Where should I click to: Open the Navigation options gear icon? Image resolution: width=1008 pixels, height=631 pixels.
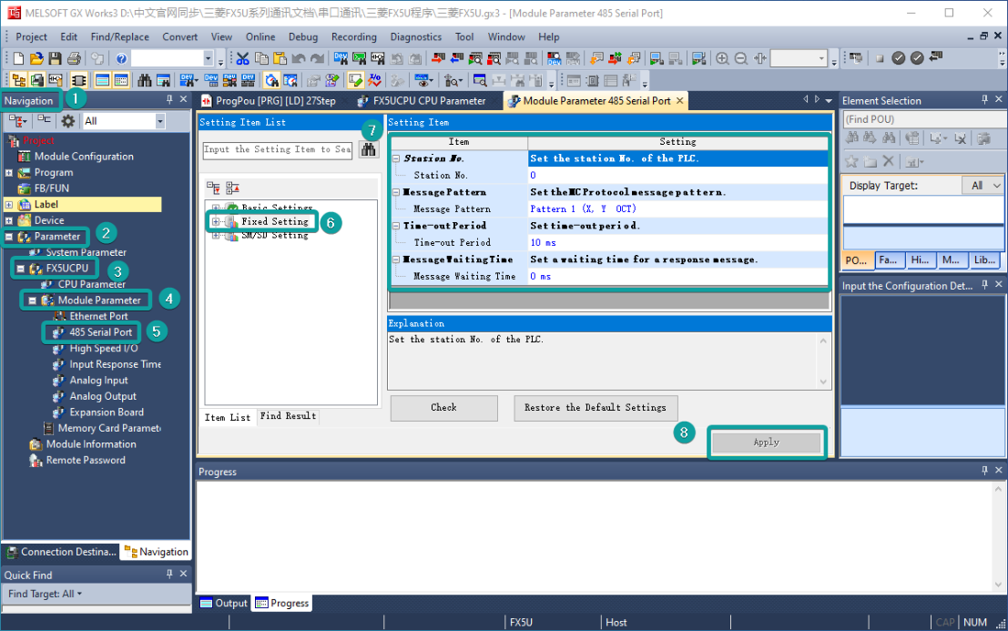[68, 121]
